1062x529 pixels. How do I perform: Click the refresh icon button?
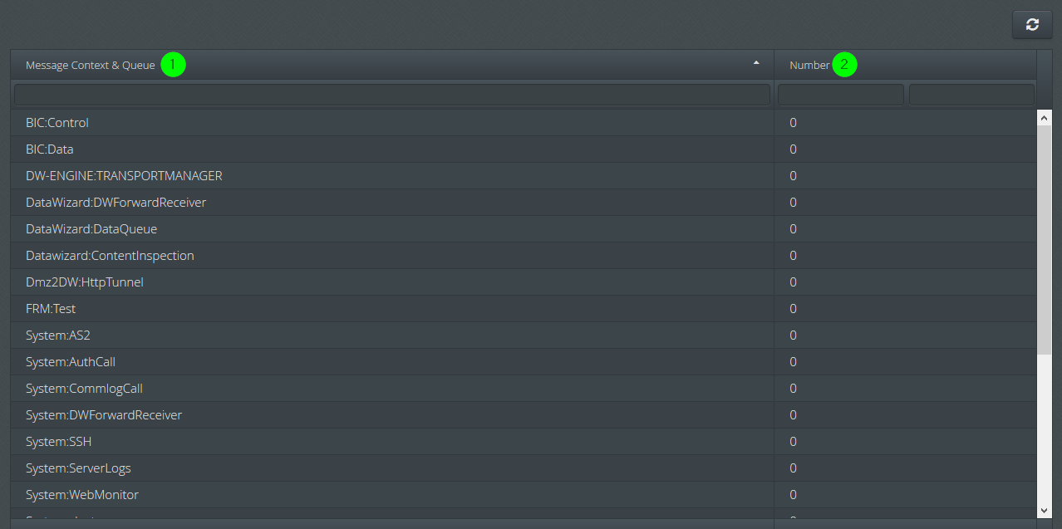(1032, 24)
